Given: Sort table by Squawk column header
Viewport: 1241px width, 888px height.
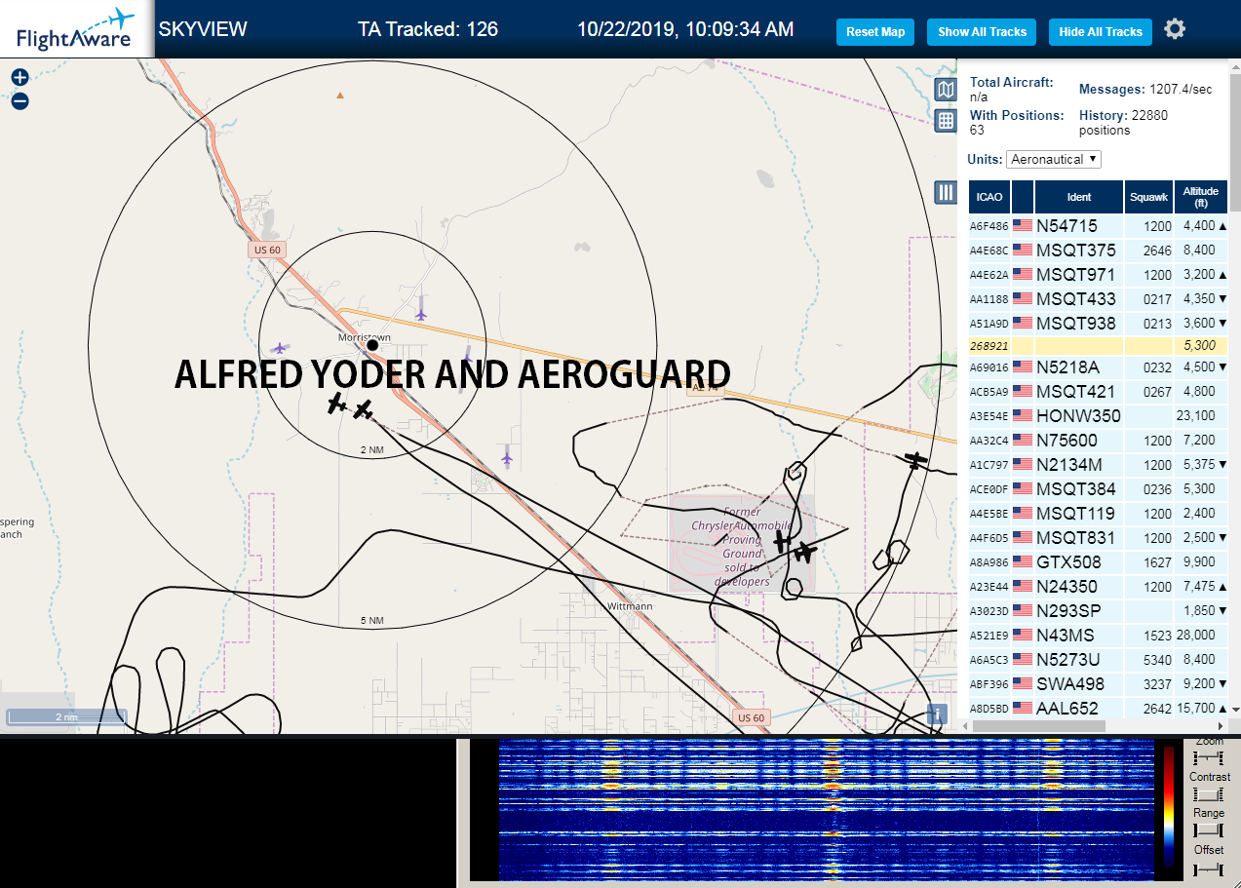Looking at the screenshot, I should point(1148,197).
